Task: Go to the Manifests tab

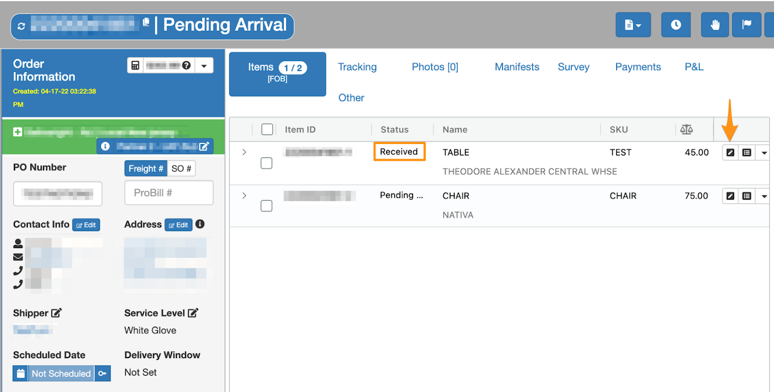Action: pos(517,67)
